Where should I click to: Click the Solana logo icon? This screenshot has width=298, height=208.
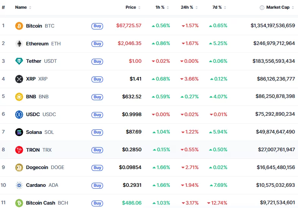(19, 132)
